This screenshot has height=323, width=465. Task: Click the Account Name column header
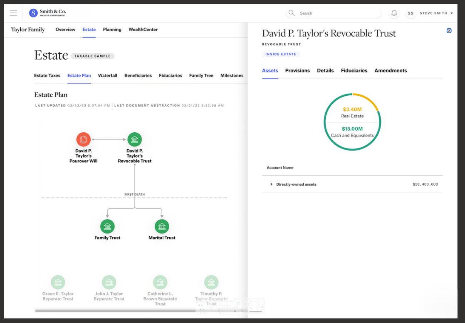pos(280,168)
